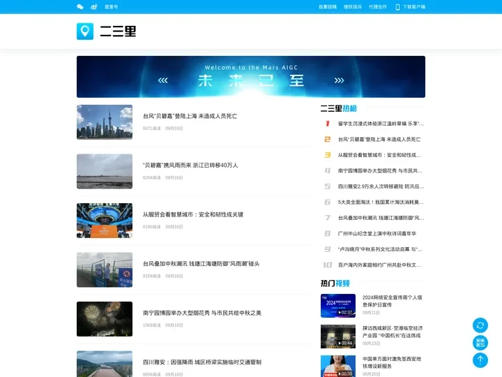Open article 从服贸会看智慧城市:安全和韧性成关键
The height and width of the screenshot is (377, 502).
click(193, 214)
